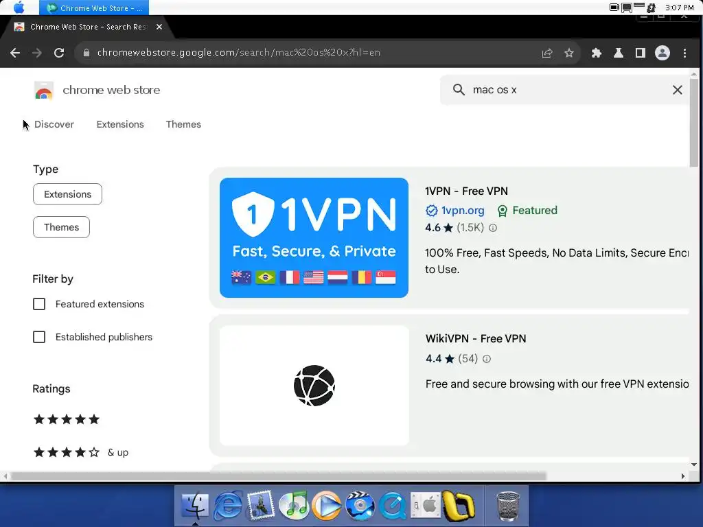Go back to the previous page
The height and width of the screenshot is (527, 703).
tap(15, 53)
